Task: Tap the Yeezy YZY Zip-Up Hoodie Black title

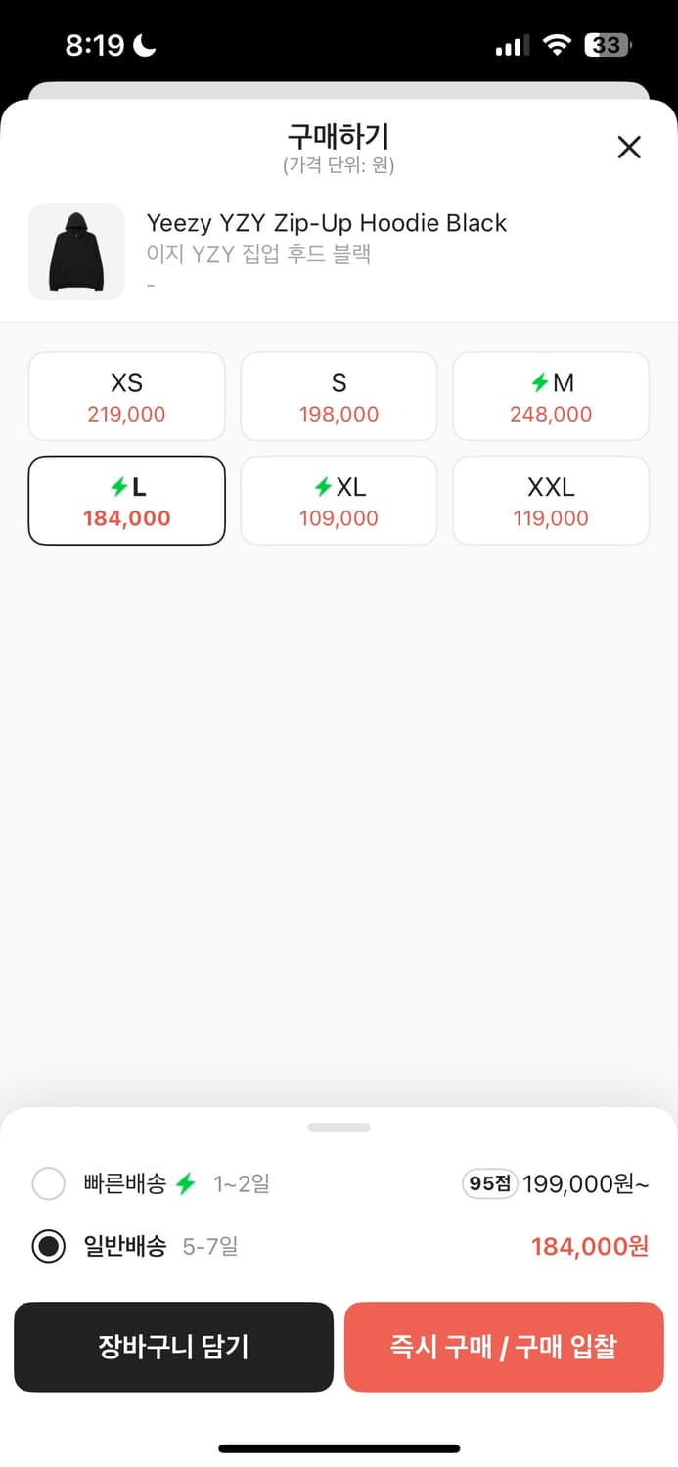Action: click(327, 223)
